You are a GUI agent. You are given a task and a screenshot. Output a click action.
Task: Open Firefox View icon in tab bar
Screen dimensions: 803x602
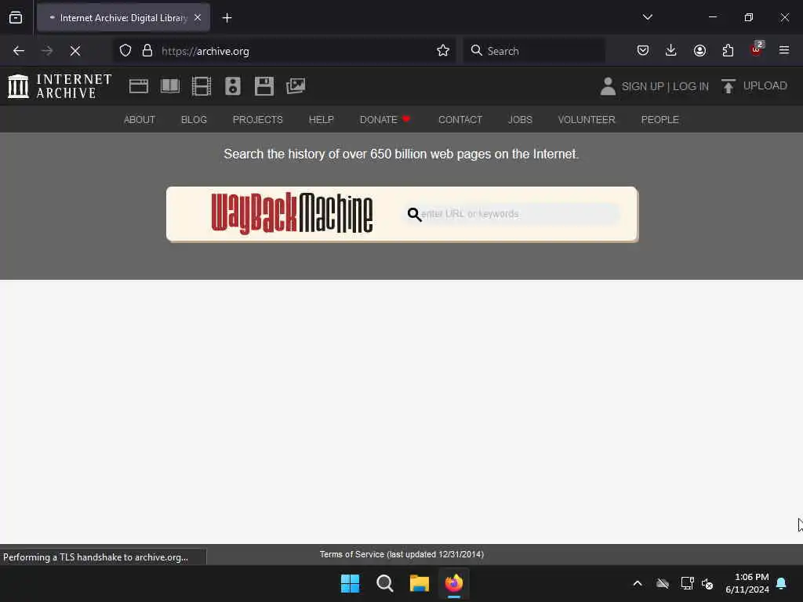click(x=16, y=18)
